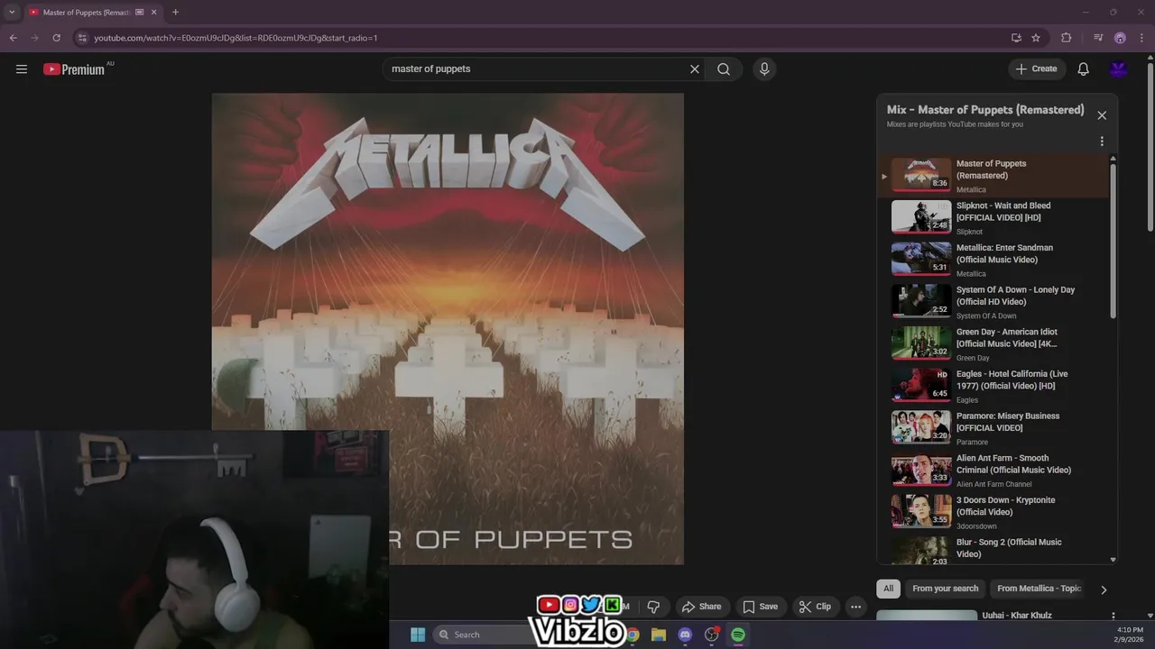Show more filter chips with arrow
This screenshot has width=1155, height=649.
point(1103,590)
